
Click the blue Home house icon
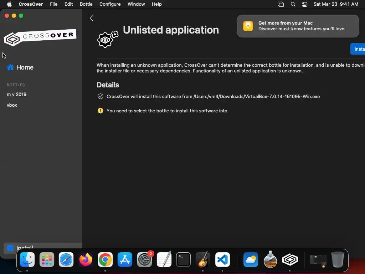10,67
